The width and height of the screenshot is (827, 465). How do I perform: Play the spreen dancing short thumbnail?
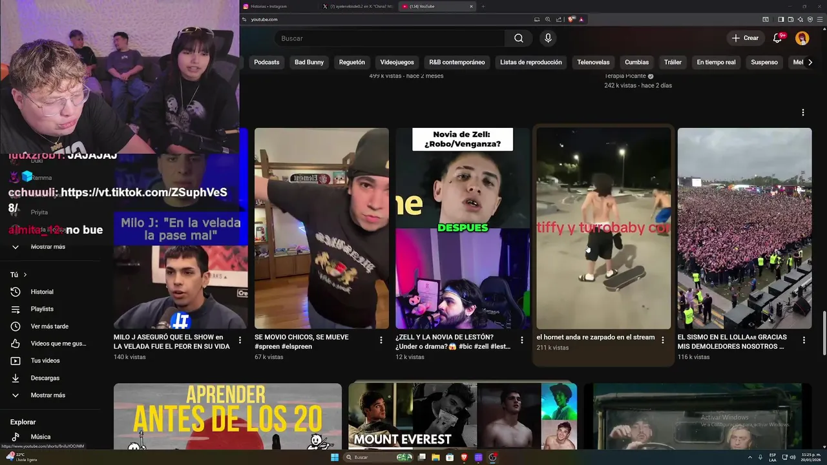click(322, 228)
